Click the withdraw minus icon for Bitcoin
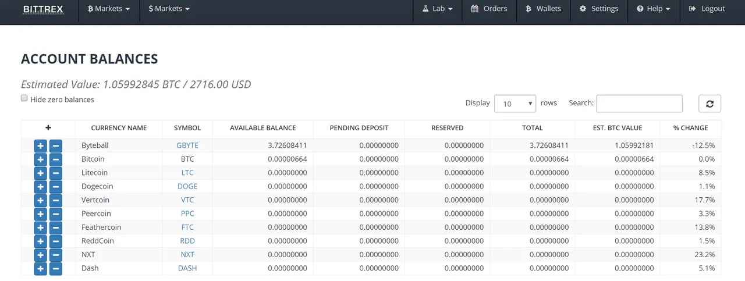 (55, 159)
